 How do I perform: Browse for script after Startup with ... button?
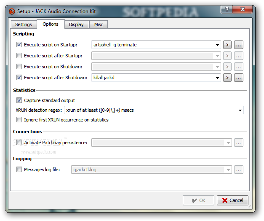[239, 56]
